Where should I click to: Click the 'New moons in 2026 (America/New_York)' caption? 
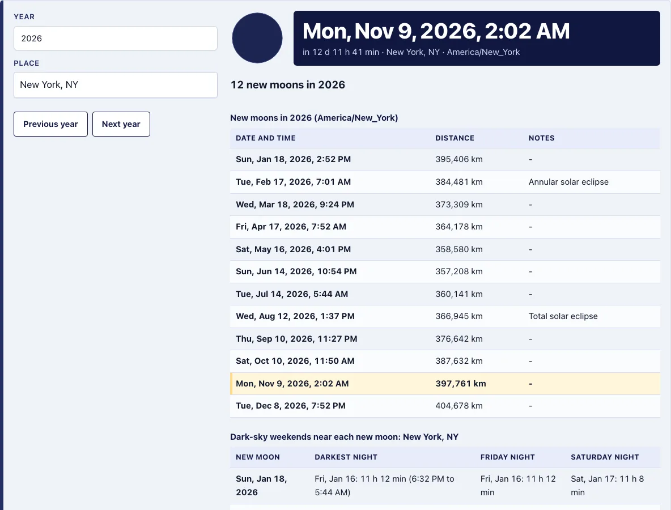(314, 118)
